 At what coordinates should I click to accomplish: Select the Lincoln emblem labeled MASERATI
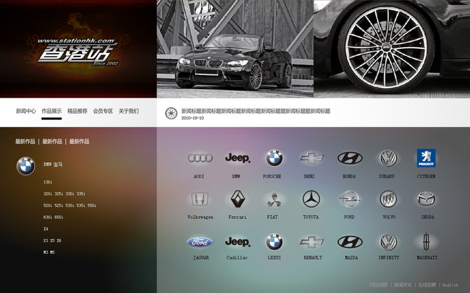point(426,242)
